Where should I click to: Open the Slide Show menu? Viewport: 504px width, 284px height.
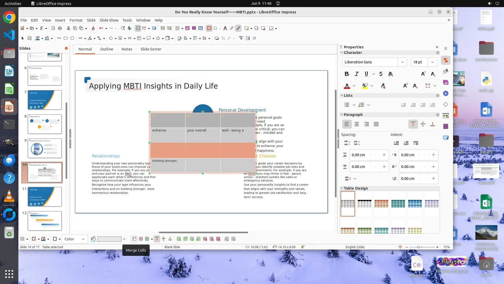click(109, 20)
